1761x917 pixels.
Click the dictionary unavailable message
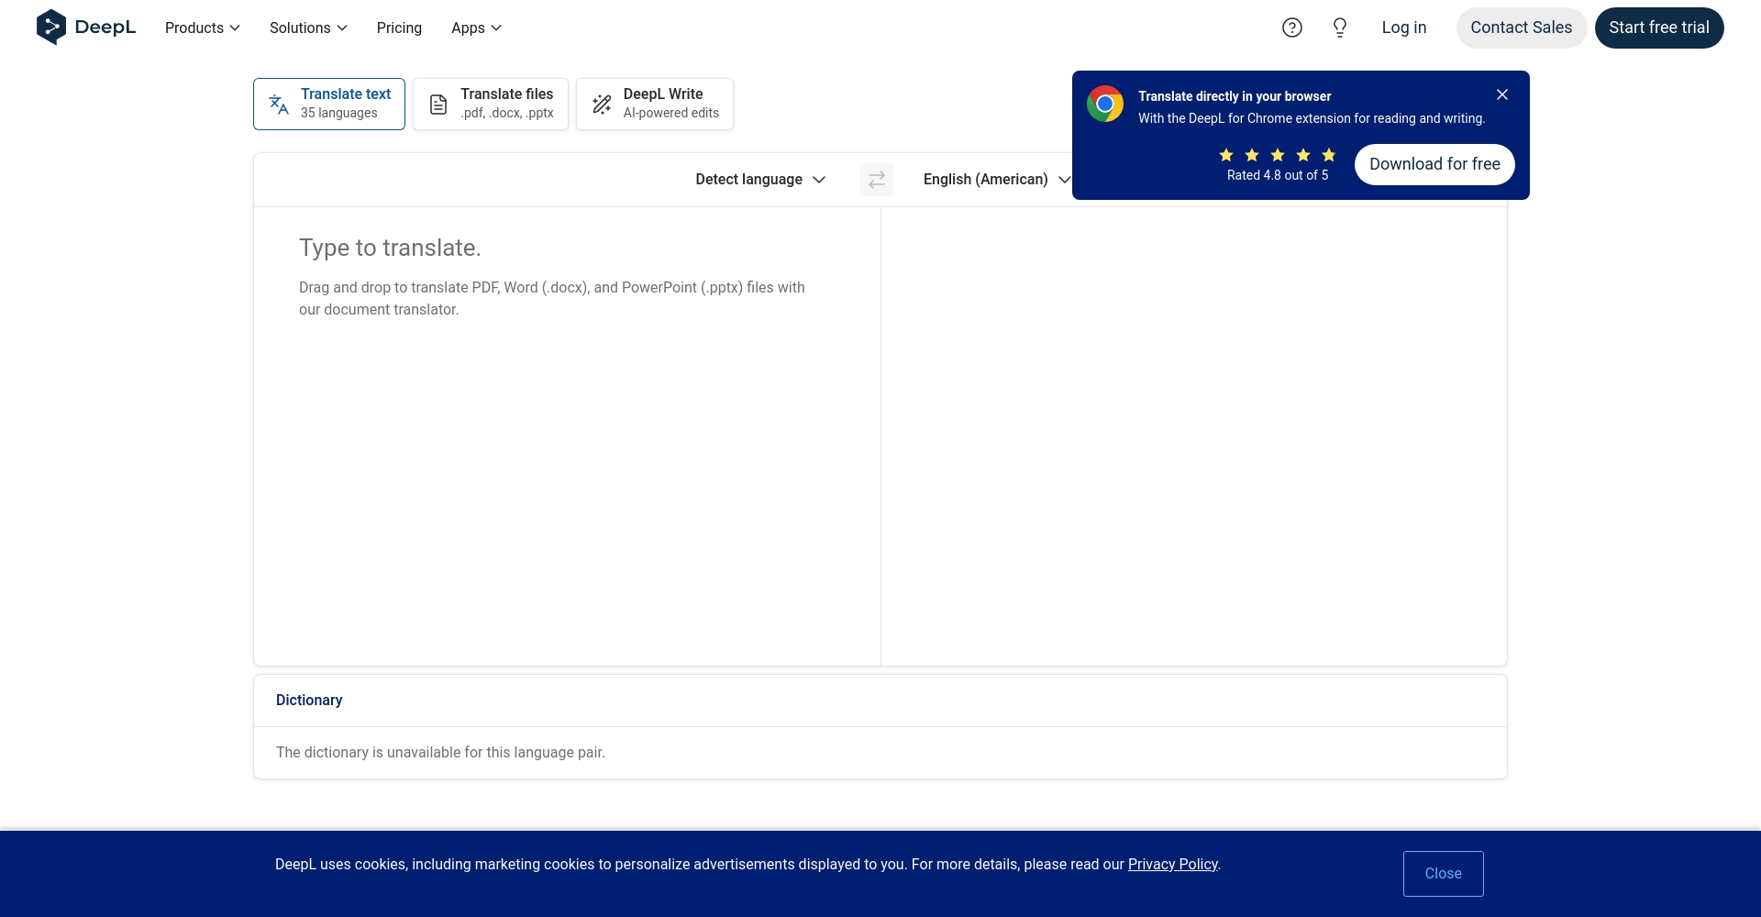coord(440,752)
